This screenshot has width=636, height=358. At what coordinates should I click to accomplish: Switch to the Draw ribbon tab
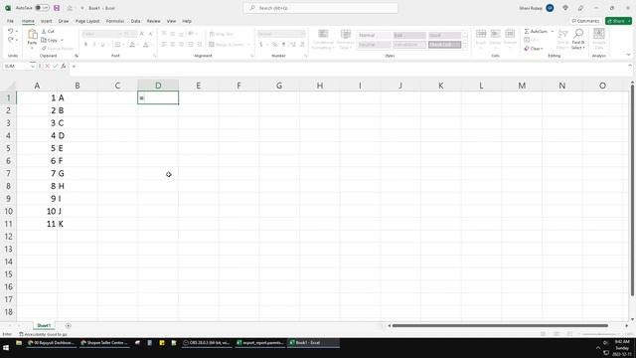pos(64,21)
